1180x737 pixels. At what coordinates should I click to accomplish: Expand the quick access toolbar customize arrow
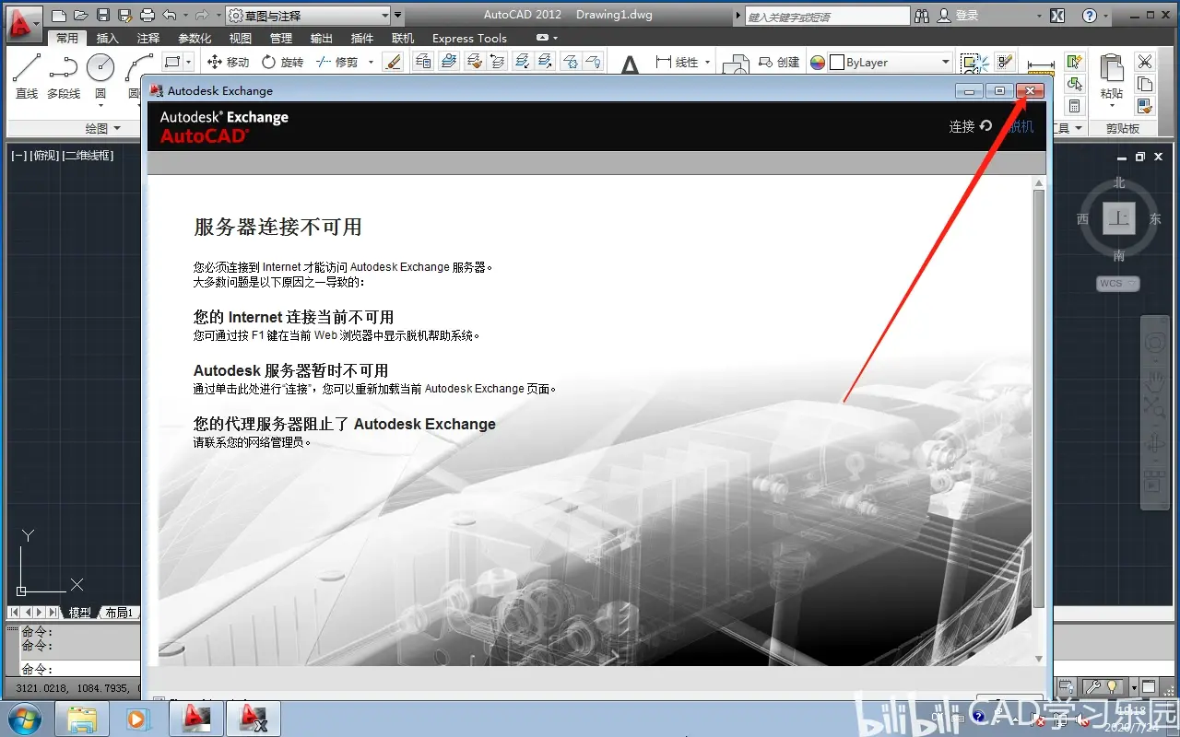pos(398,16)
